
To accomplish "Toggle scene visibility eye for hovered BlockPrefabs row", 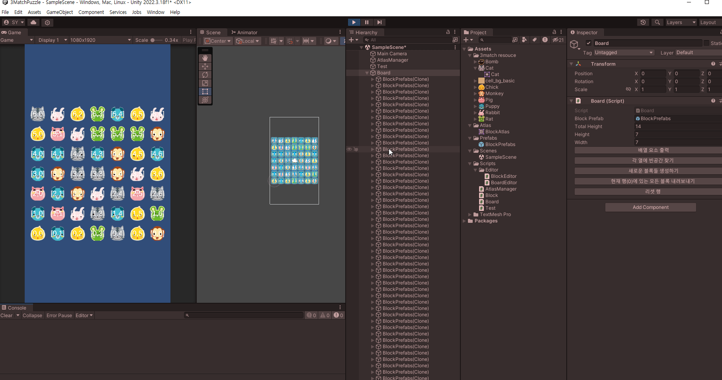I will [x=349, y=149].
